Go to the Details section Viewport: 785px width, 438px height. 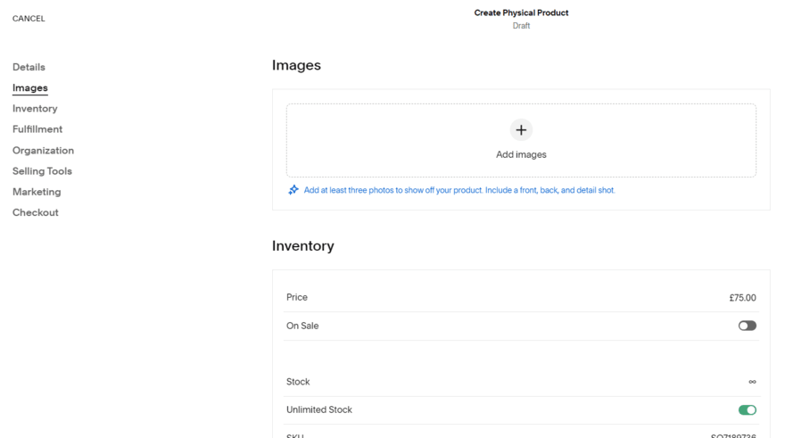(29, 67)
